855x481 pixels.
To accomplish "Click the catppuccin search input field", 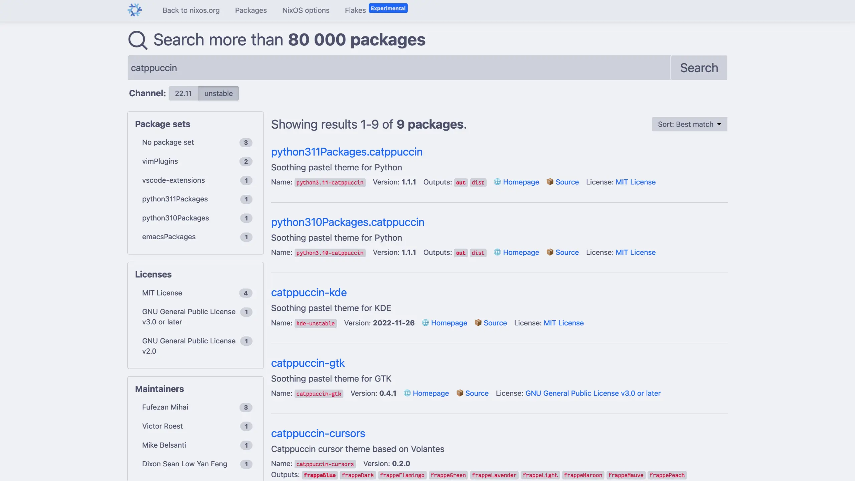I will (x=399, y=68).
